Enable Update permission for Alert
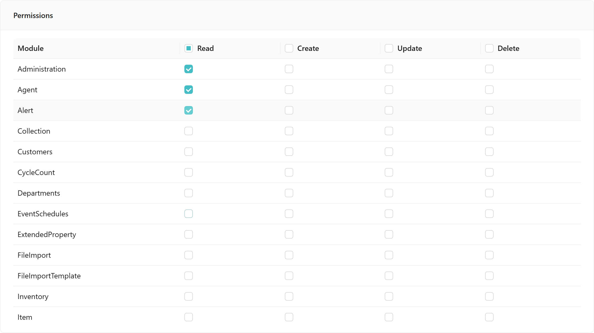This screenshot has width=594, height=333. click(x=389, y=110)
